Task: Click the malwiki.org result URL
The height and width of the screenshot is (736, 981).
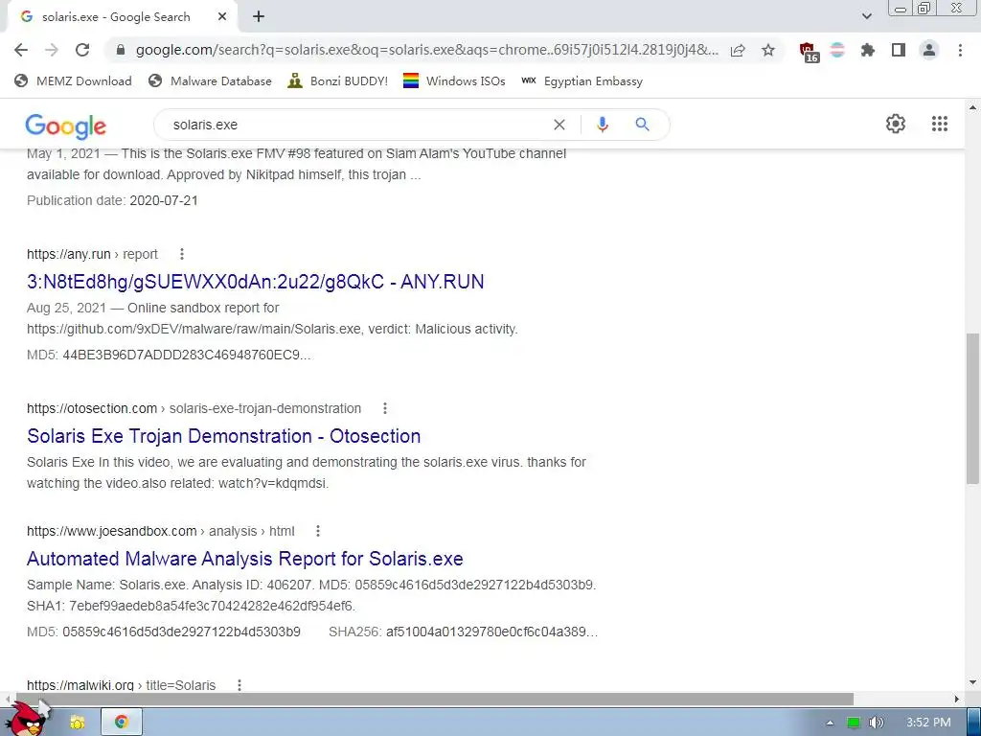Action: (121, 684)
